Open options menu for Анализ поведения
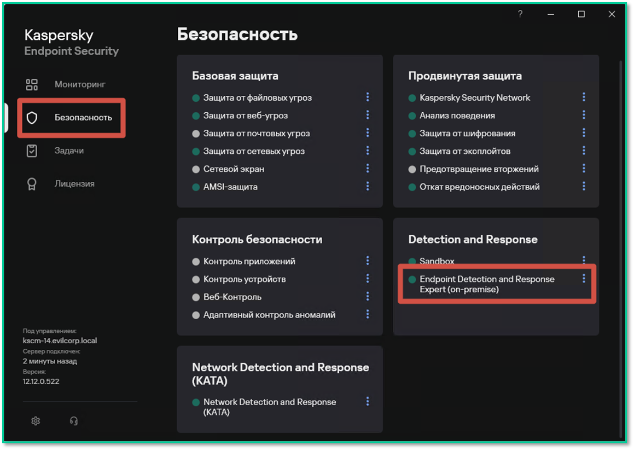This screenshot has height=450, width=634. pyautogui.click(x=584, y=115)
